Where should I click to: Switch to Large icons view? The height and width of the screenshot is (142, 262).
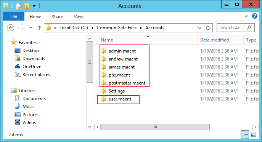(253, 134)
